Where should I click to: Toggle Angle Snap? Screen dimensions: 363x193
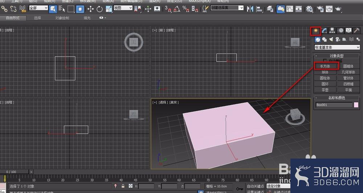[177, 9]
